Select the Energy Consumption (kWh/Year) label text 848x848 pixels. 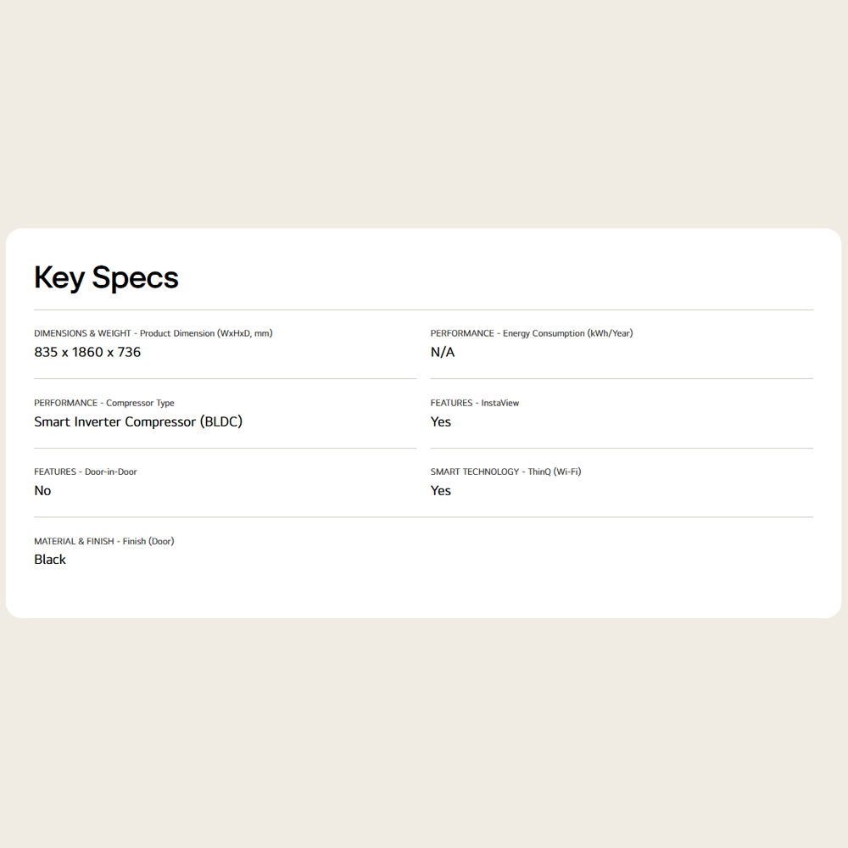tap(567, 333)
